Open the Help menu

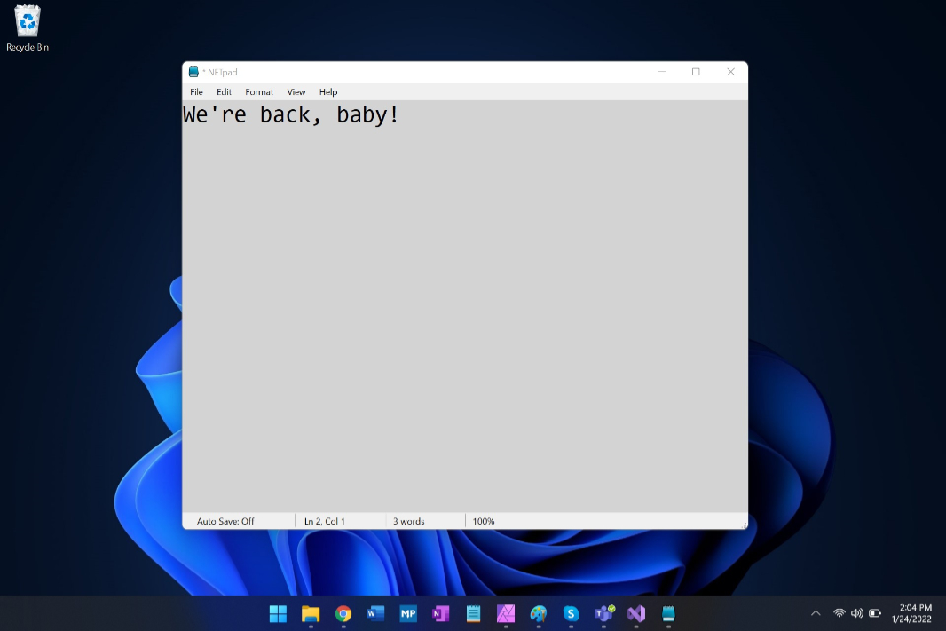click(x=328, y=92)
